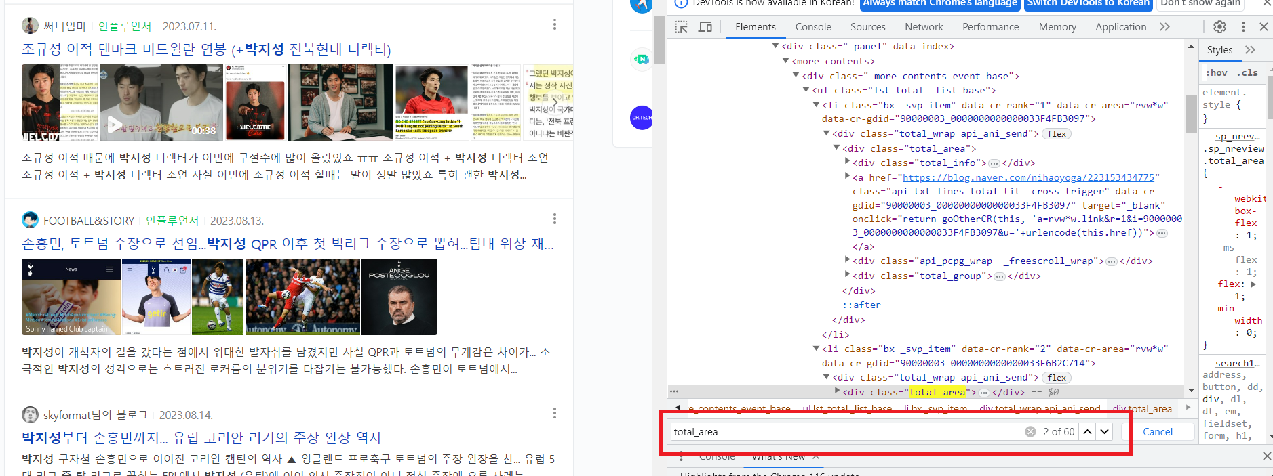Select the What's New drawer tab
This screenshot has height=476, width=1273.
[779, 457]
